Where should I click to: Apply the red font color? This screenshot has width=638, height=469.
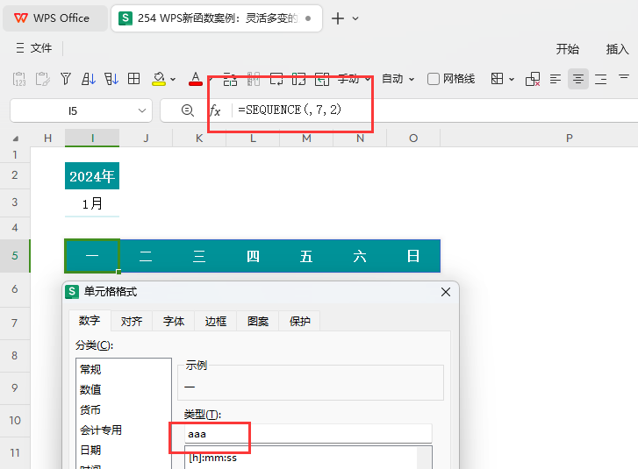pos(196,78)
